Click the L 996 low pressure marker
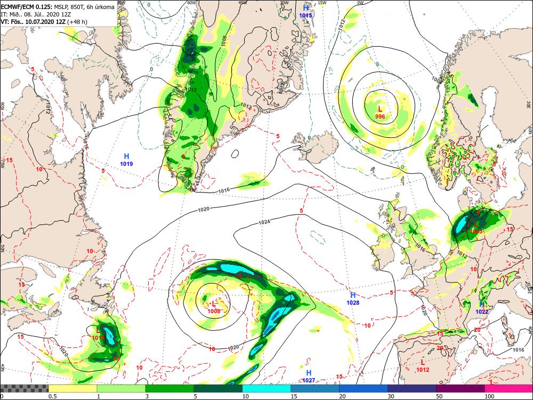This screenshot has height=400, width=533. tap(380, 113)
